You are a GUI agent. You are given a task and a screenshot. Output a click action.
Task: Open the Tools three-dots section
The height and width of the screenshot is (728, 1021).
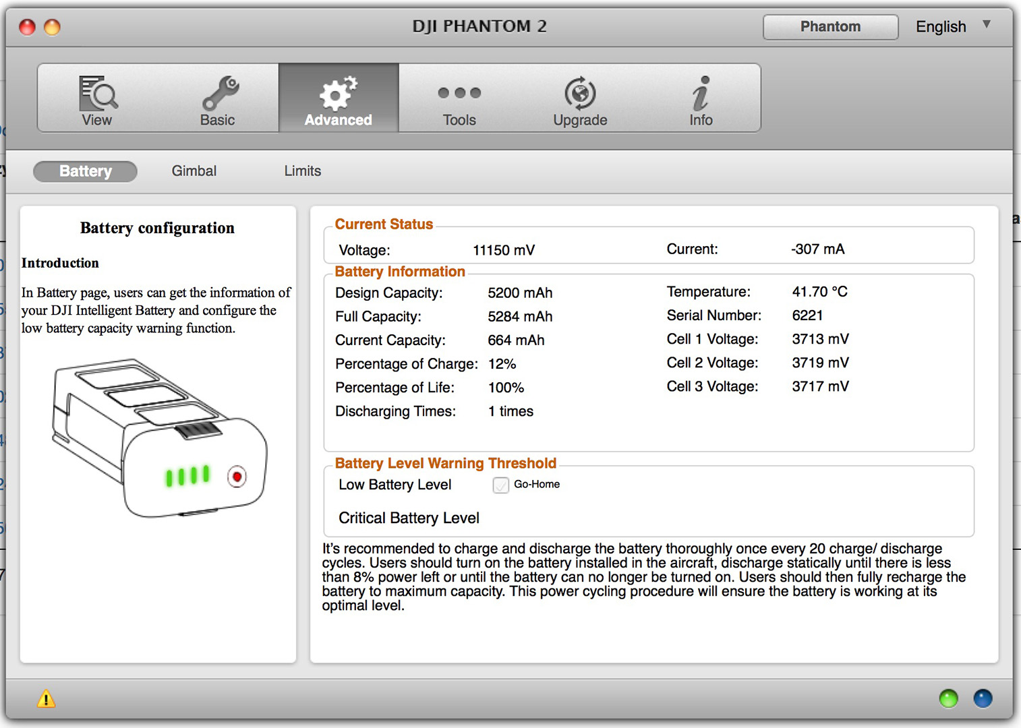tap(459, 99)
